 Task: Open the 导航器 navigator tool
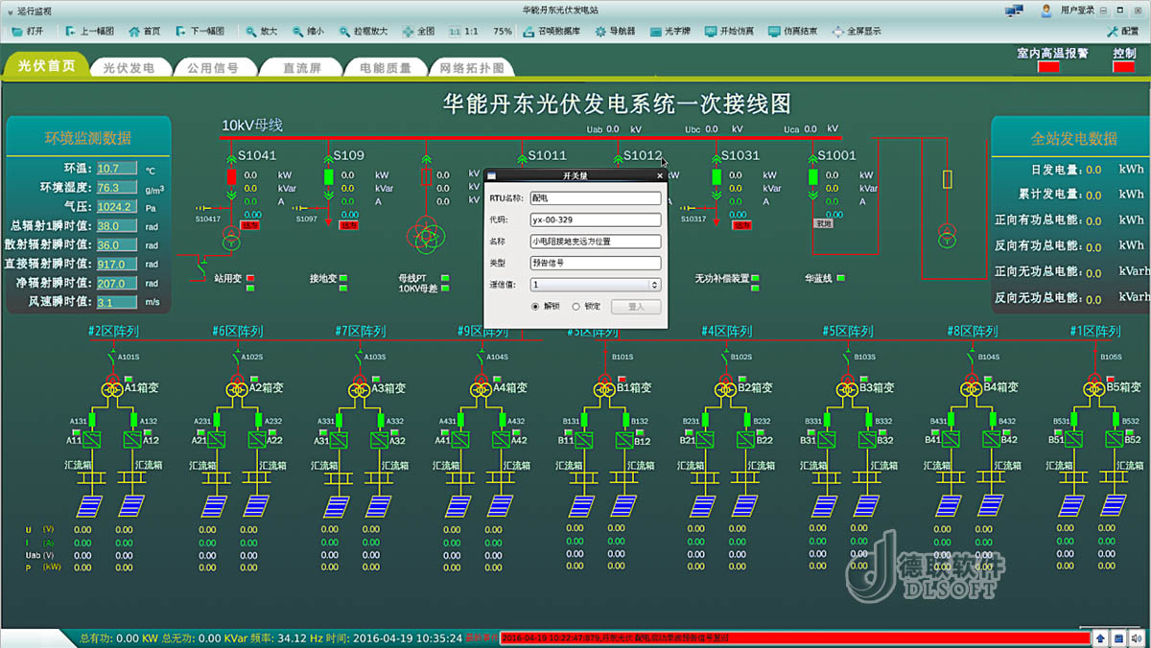615,31
